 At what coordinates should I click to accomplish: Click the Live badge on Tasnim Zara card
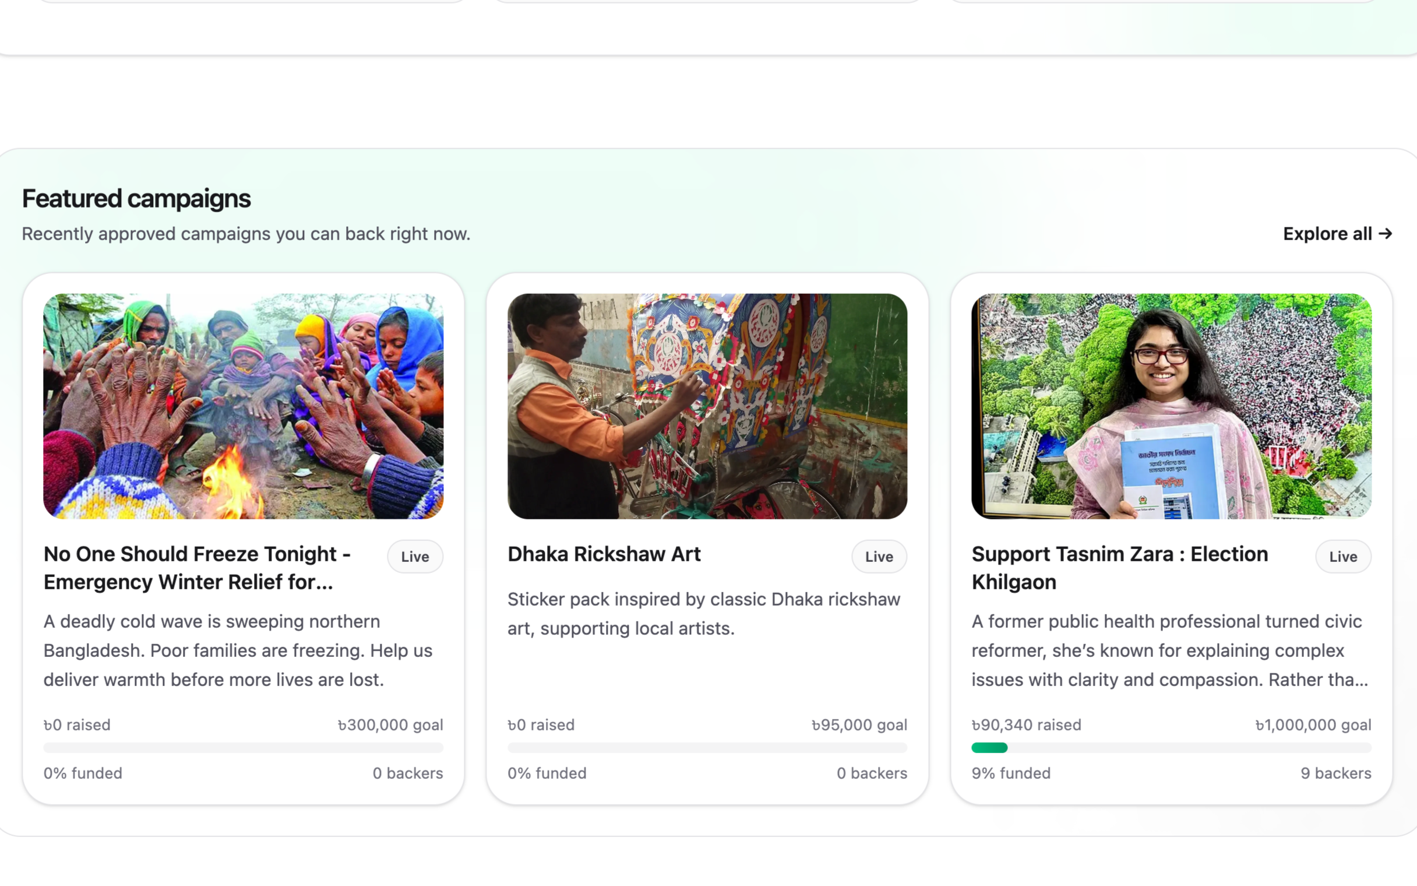point(1342,557)
